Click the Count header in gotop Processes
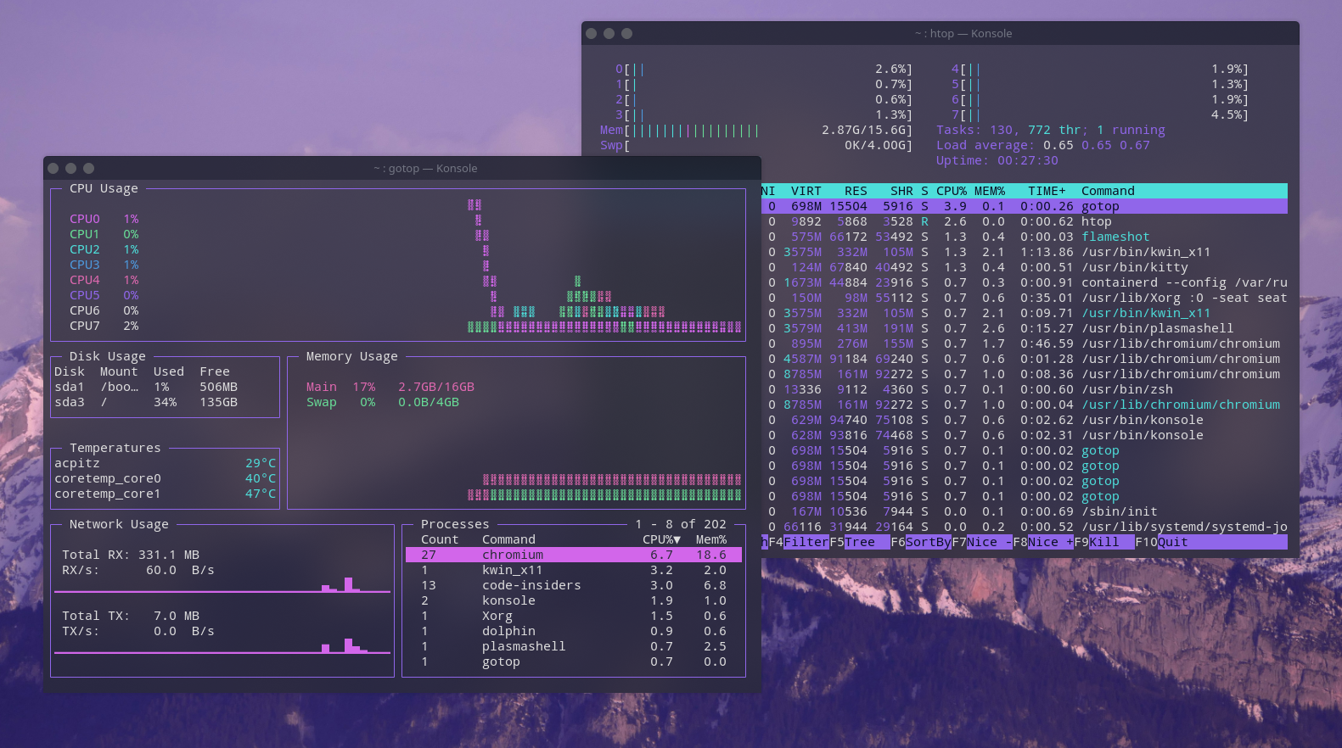 tap(440, 539)
